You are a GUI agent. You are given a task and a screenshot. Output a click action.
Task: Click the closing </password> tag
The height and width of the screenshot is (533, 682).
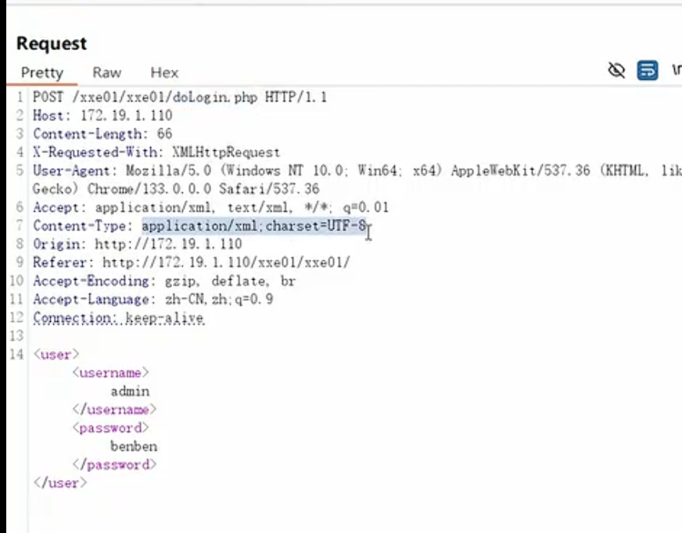point(114,465)
